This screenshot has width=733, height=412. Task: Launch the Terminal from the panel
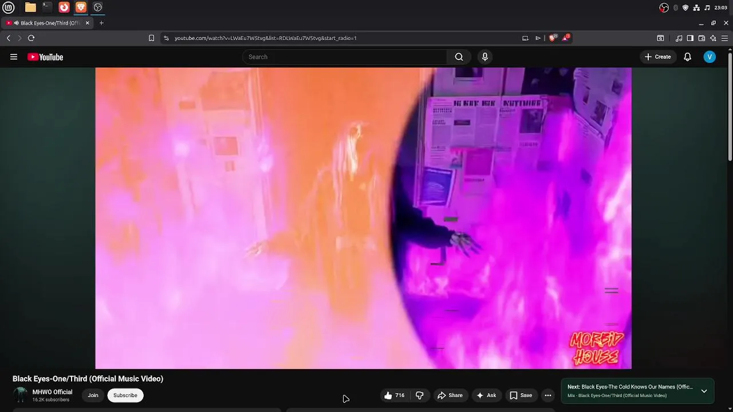pyautogui.click(x=47, y=7)
